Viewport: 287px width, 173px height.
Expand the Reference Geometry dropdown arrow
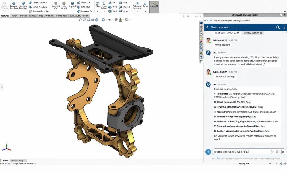pyautogui.click(x=137, y=11)
